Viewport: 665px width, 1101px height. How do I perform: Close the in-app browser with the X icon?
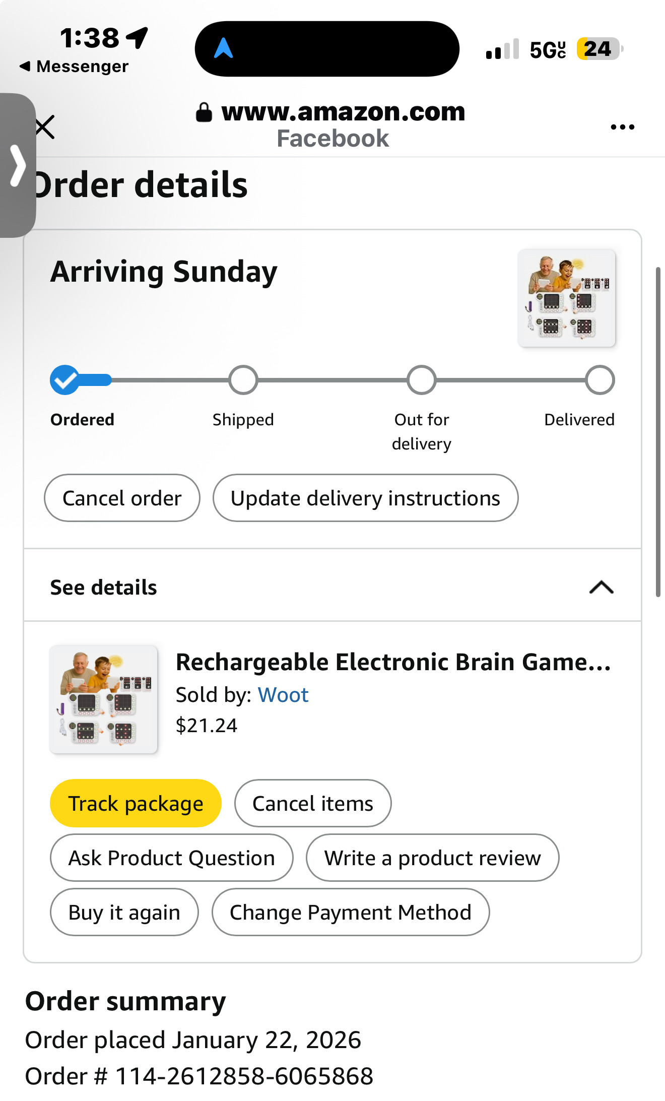[x=45, y=126]
